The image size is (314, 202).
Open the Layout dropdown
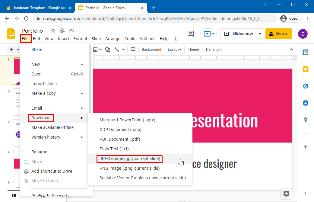tap(174, 50)
